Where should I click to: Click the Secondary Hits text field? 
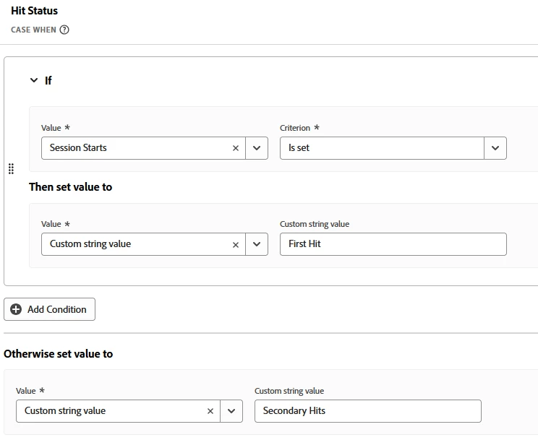tap(367, 411)
